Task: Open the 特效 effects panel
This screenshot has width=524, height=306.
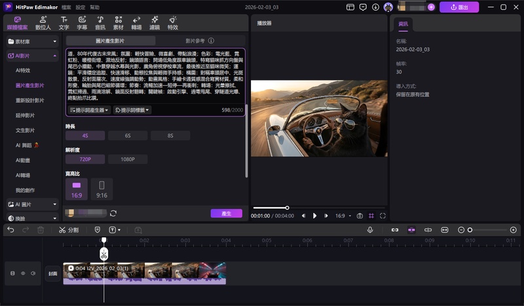Action: [x=172, y=23]
